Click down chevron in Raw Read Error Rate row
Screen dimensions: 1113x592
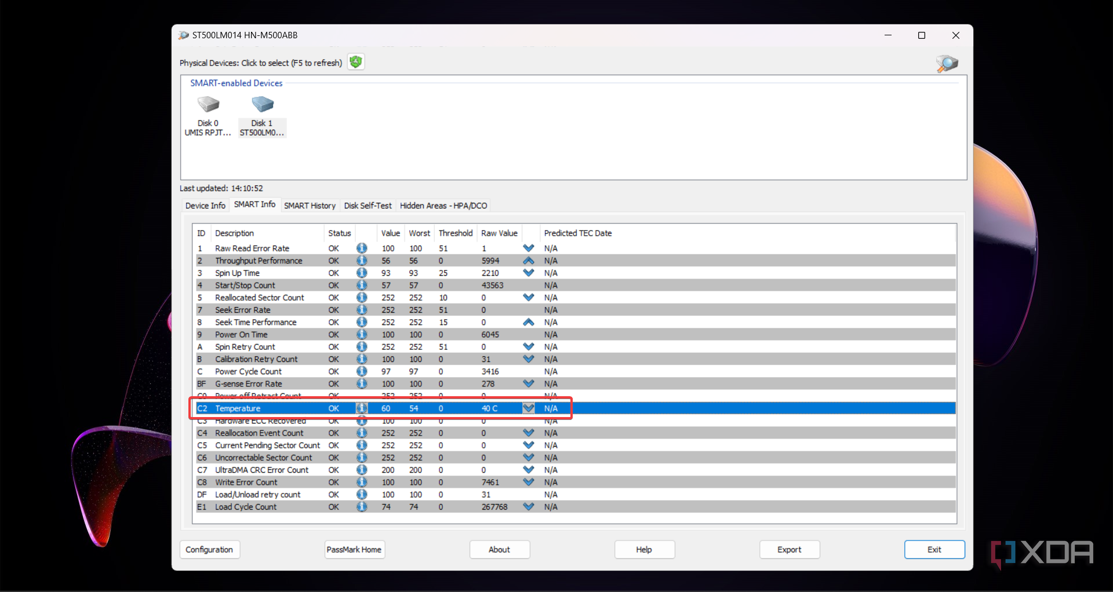[x=528, y=248]
